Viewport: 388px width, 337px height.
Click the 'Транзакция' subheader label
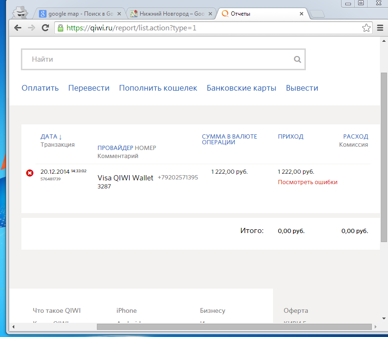57,145
